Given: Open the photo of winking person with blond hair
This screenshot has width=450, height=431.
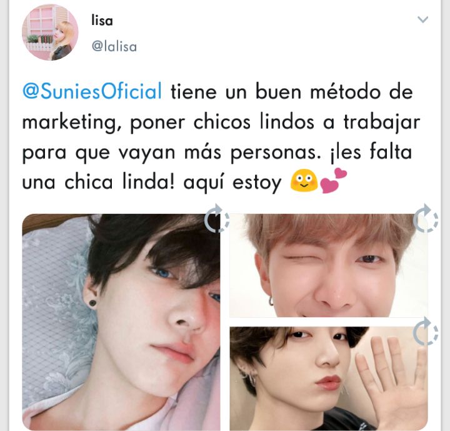Looking at the screenshot, I should pyautogui.click(x=329, y=265).
